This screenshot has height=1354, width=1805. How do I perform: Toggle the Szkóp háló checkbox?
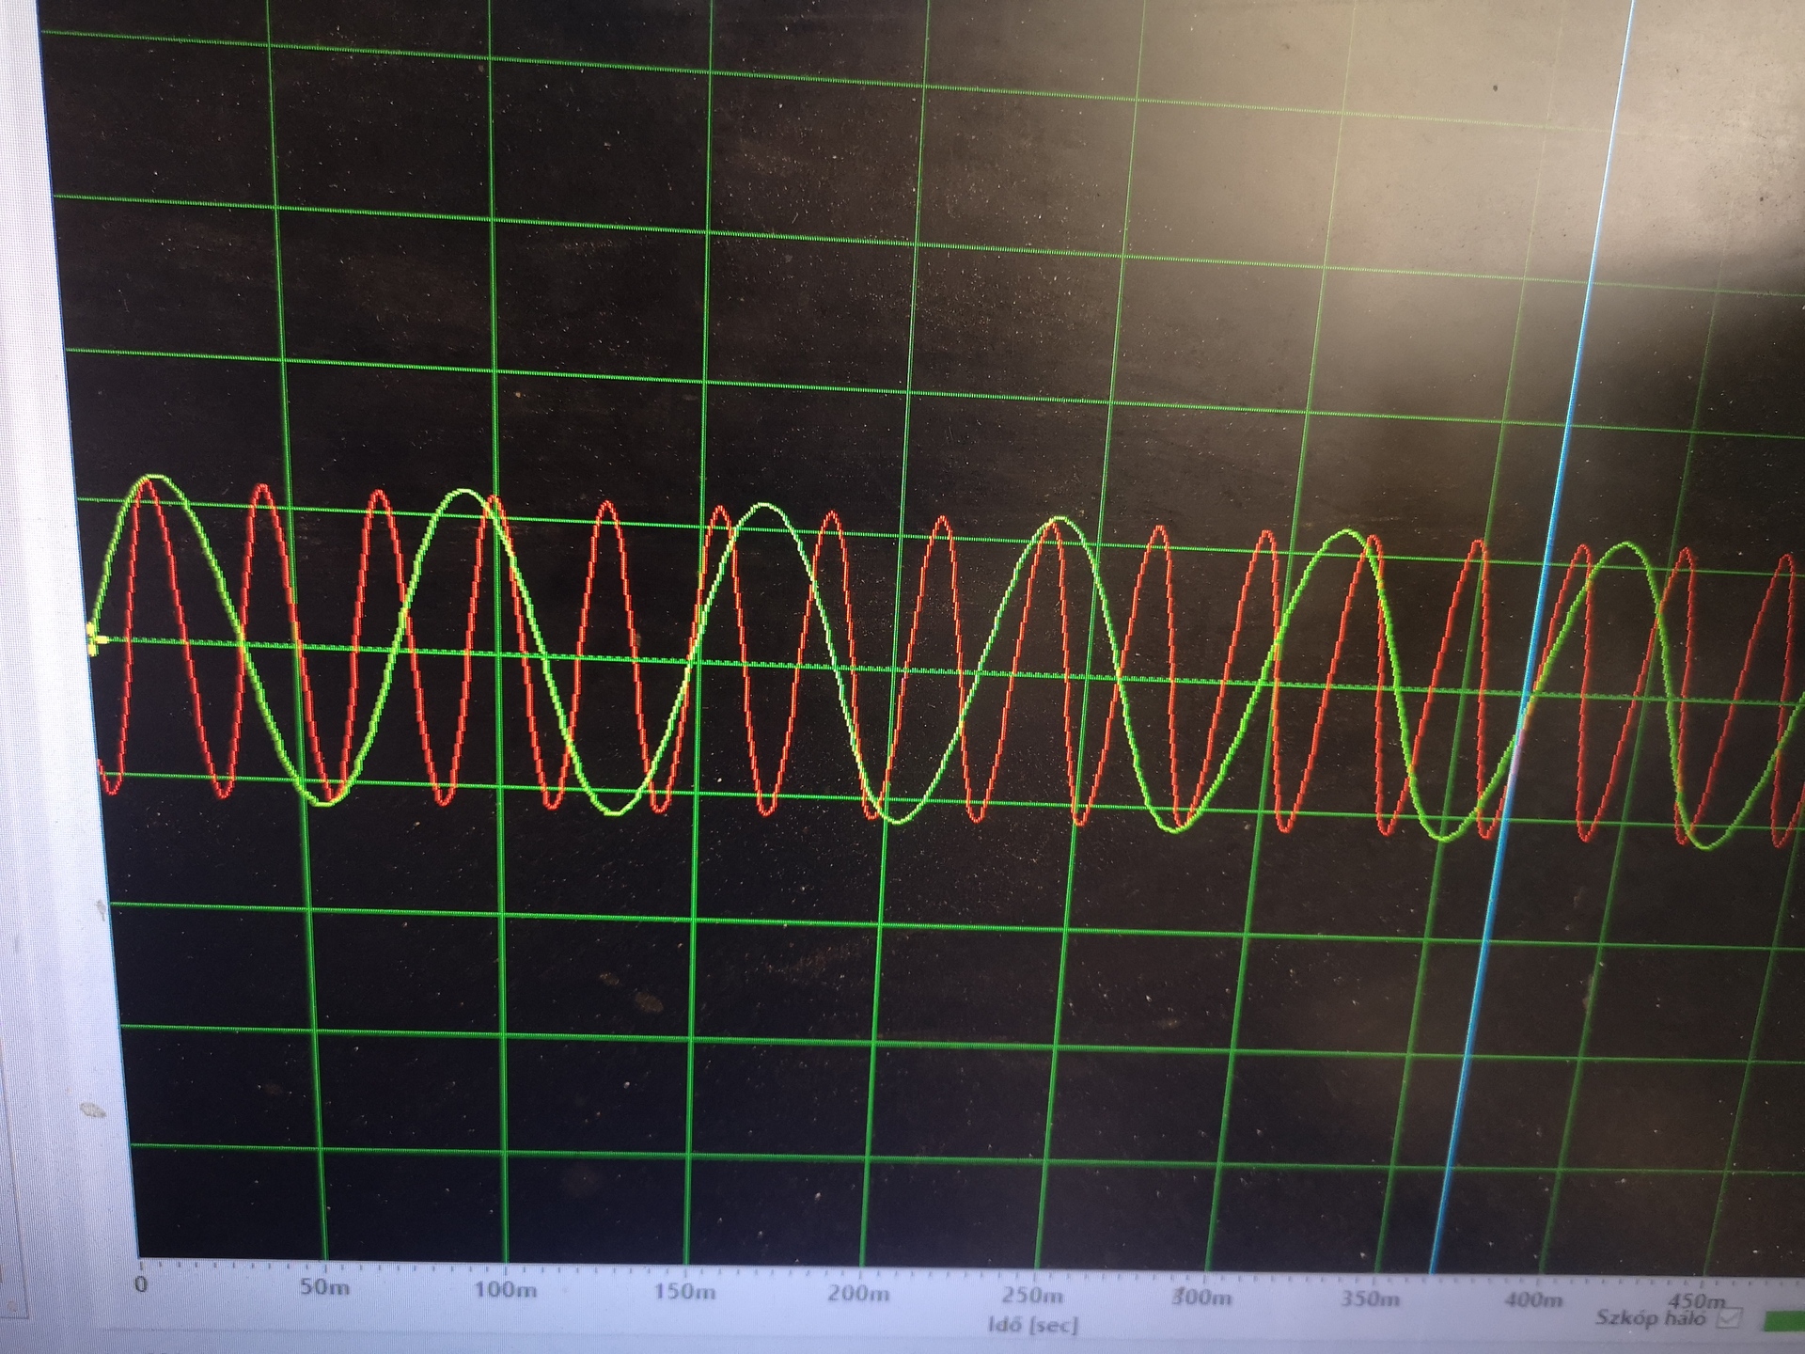coord(1729,1319)
